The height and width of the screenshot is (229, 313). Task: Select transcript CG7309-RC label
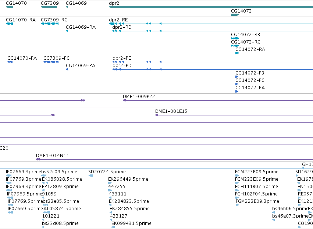pos(54,20)
